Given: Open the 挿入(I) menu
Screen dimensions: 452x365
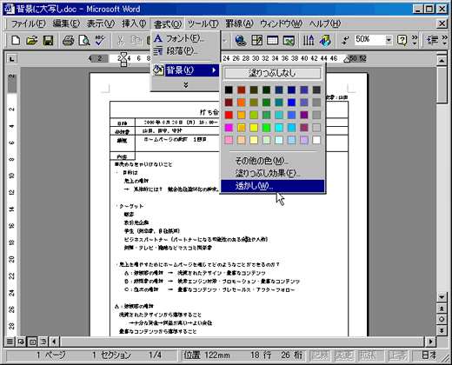Looking at the screenshot, I should point(134,23).
